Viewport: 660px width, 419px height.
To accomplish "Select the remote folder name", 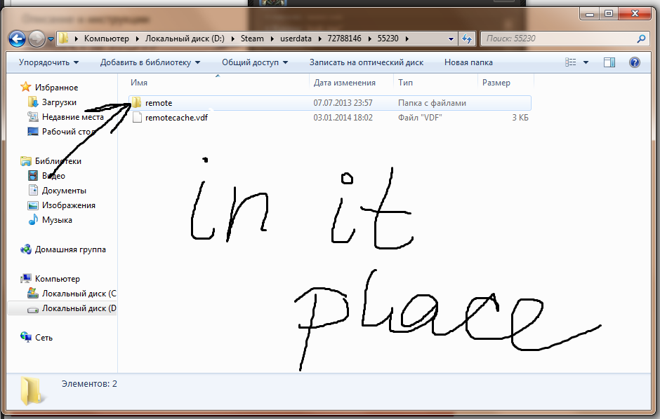I will pos(159,103).
